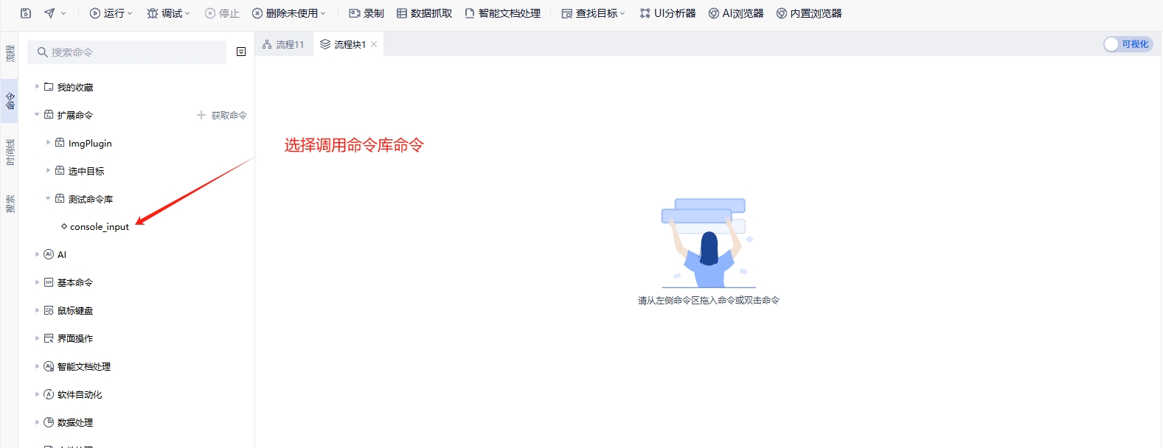Click 智能文档处理 in the top toolbar
Viewport: 1163px width, 448px height.
[x=502, y=13]
